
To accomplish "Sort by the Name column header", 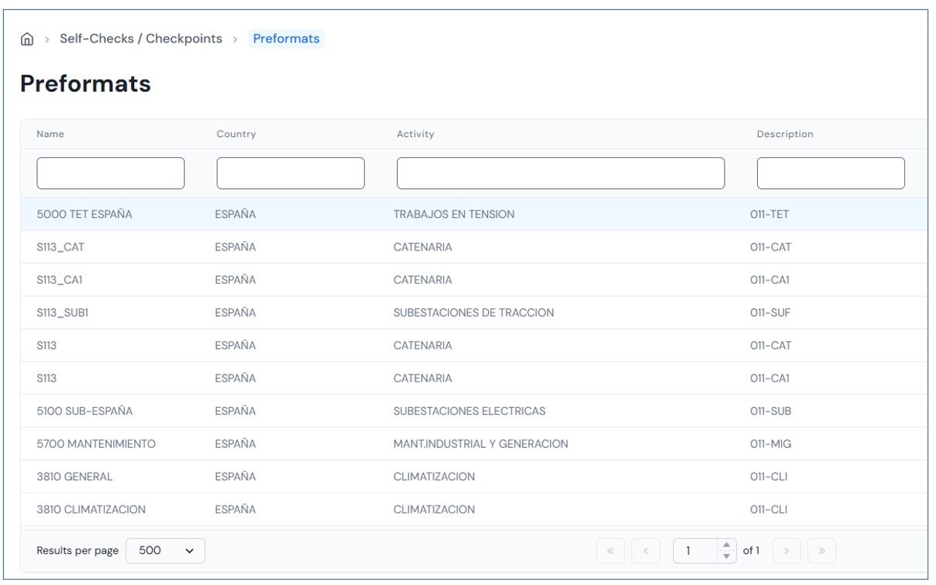I will click(x=51, y=134).
